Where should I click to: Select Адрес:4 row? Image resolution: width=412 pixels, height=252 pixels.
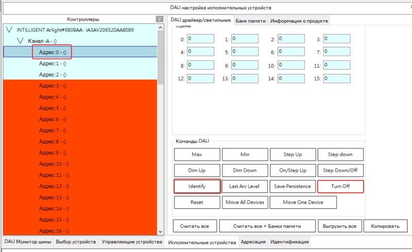(80, 97)
